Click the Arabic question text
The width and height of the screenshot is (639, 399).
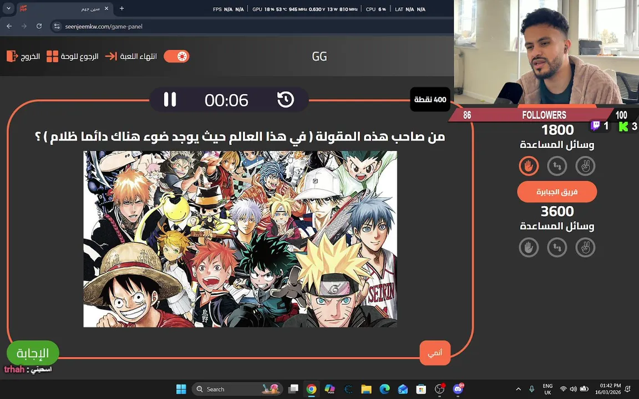240,137
